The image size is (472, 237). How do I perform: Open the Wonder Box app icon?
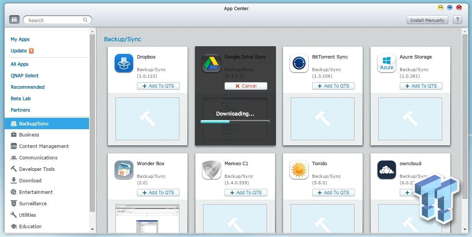pos(124,170)
